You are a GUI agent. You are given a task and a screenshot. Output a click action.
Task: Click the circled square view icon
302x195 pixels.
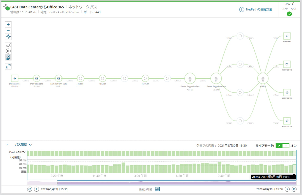click(8, 51)
